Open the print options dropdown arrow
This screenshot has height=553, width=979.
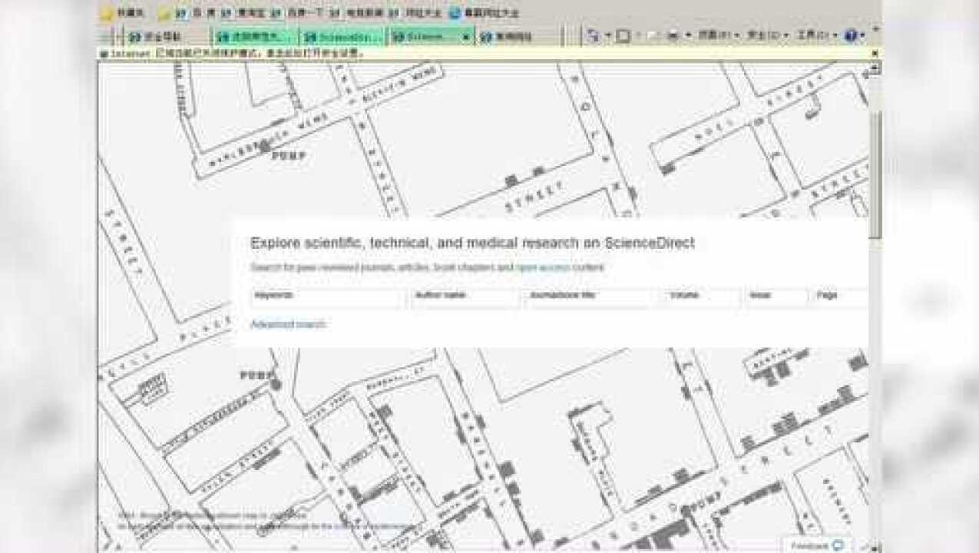687,35
